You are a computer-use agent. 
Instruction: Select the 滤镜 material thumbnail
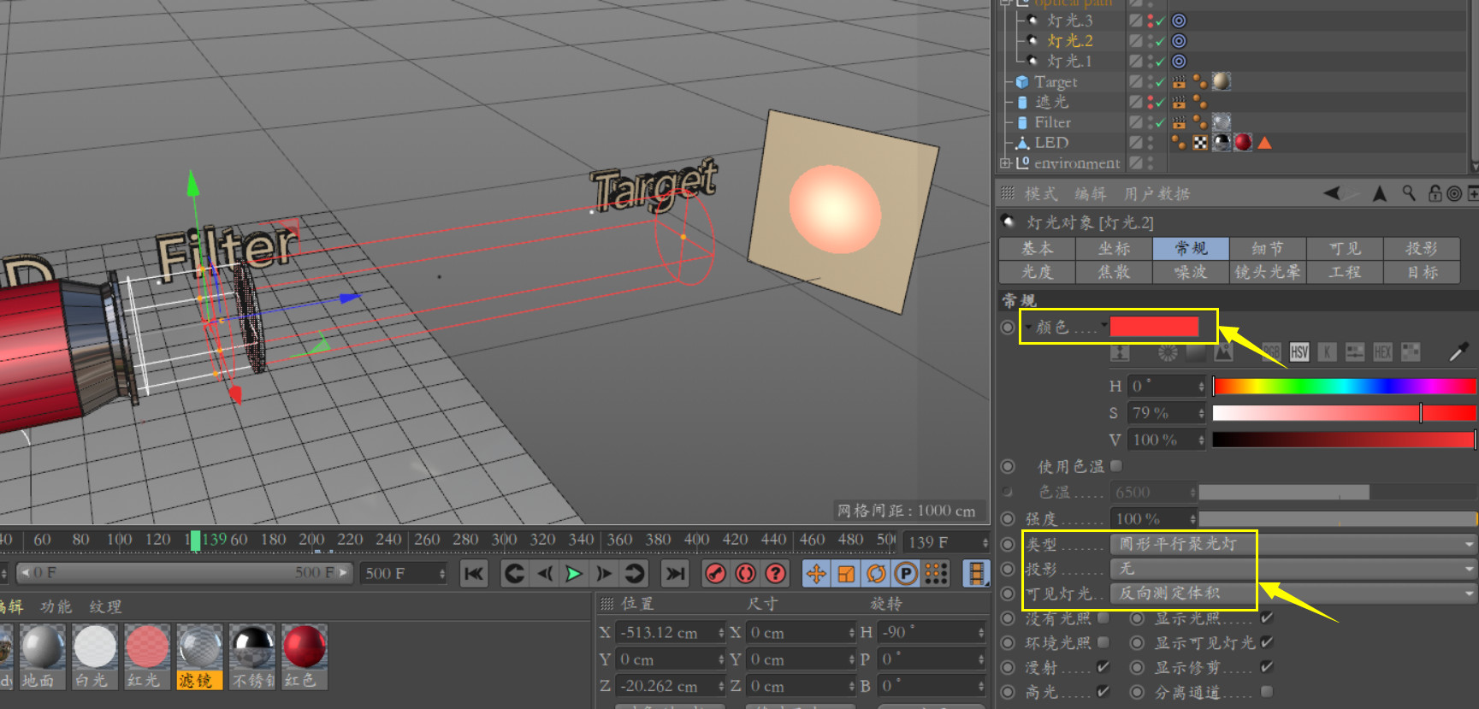(x=200, y=656)
